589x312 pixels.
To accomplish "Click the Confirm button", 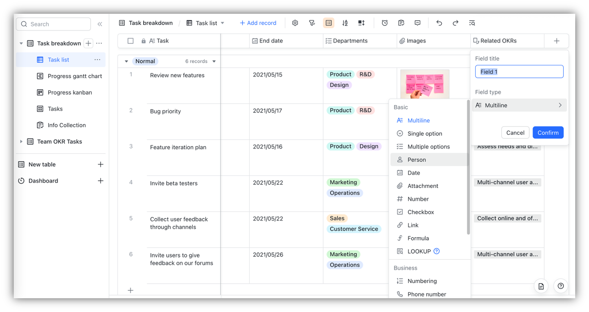I will pos(548,132).
